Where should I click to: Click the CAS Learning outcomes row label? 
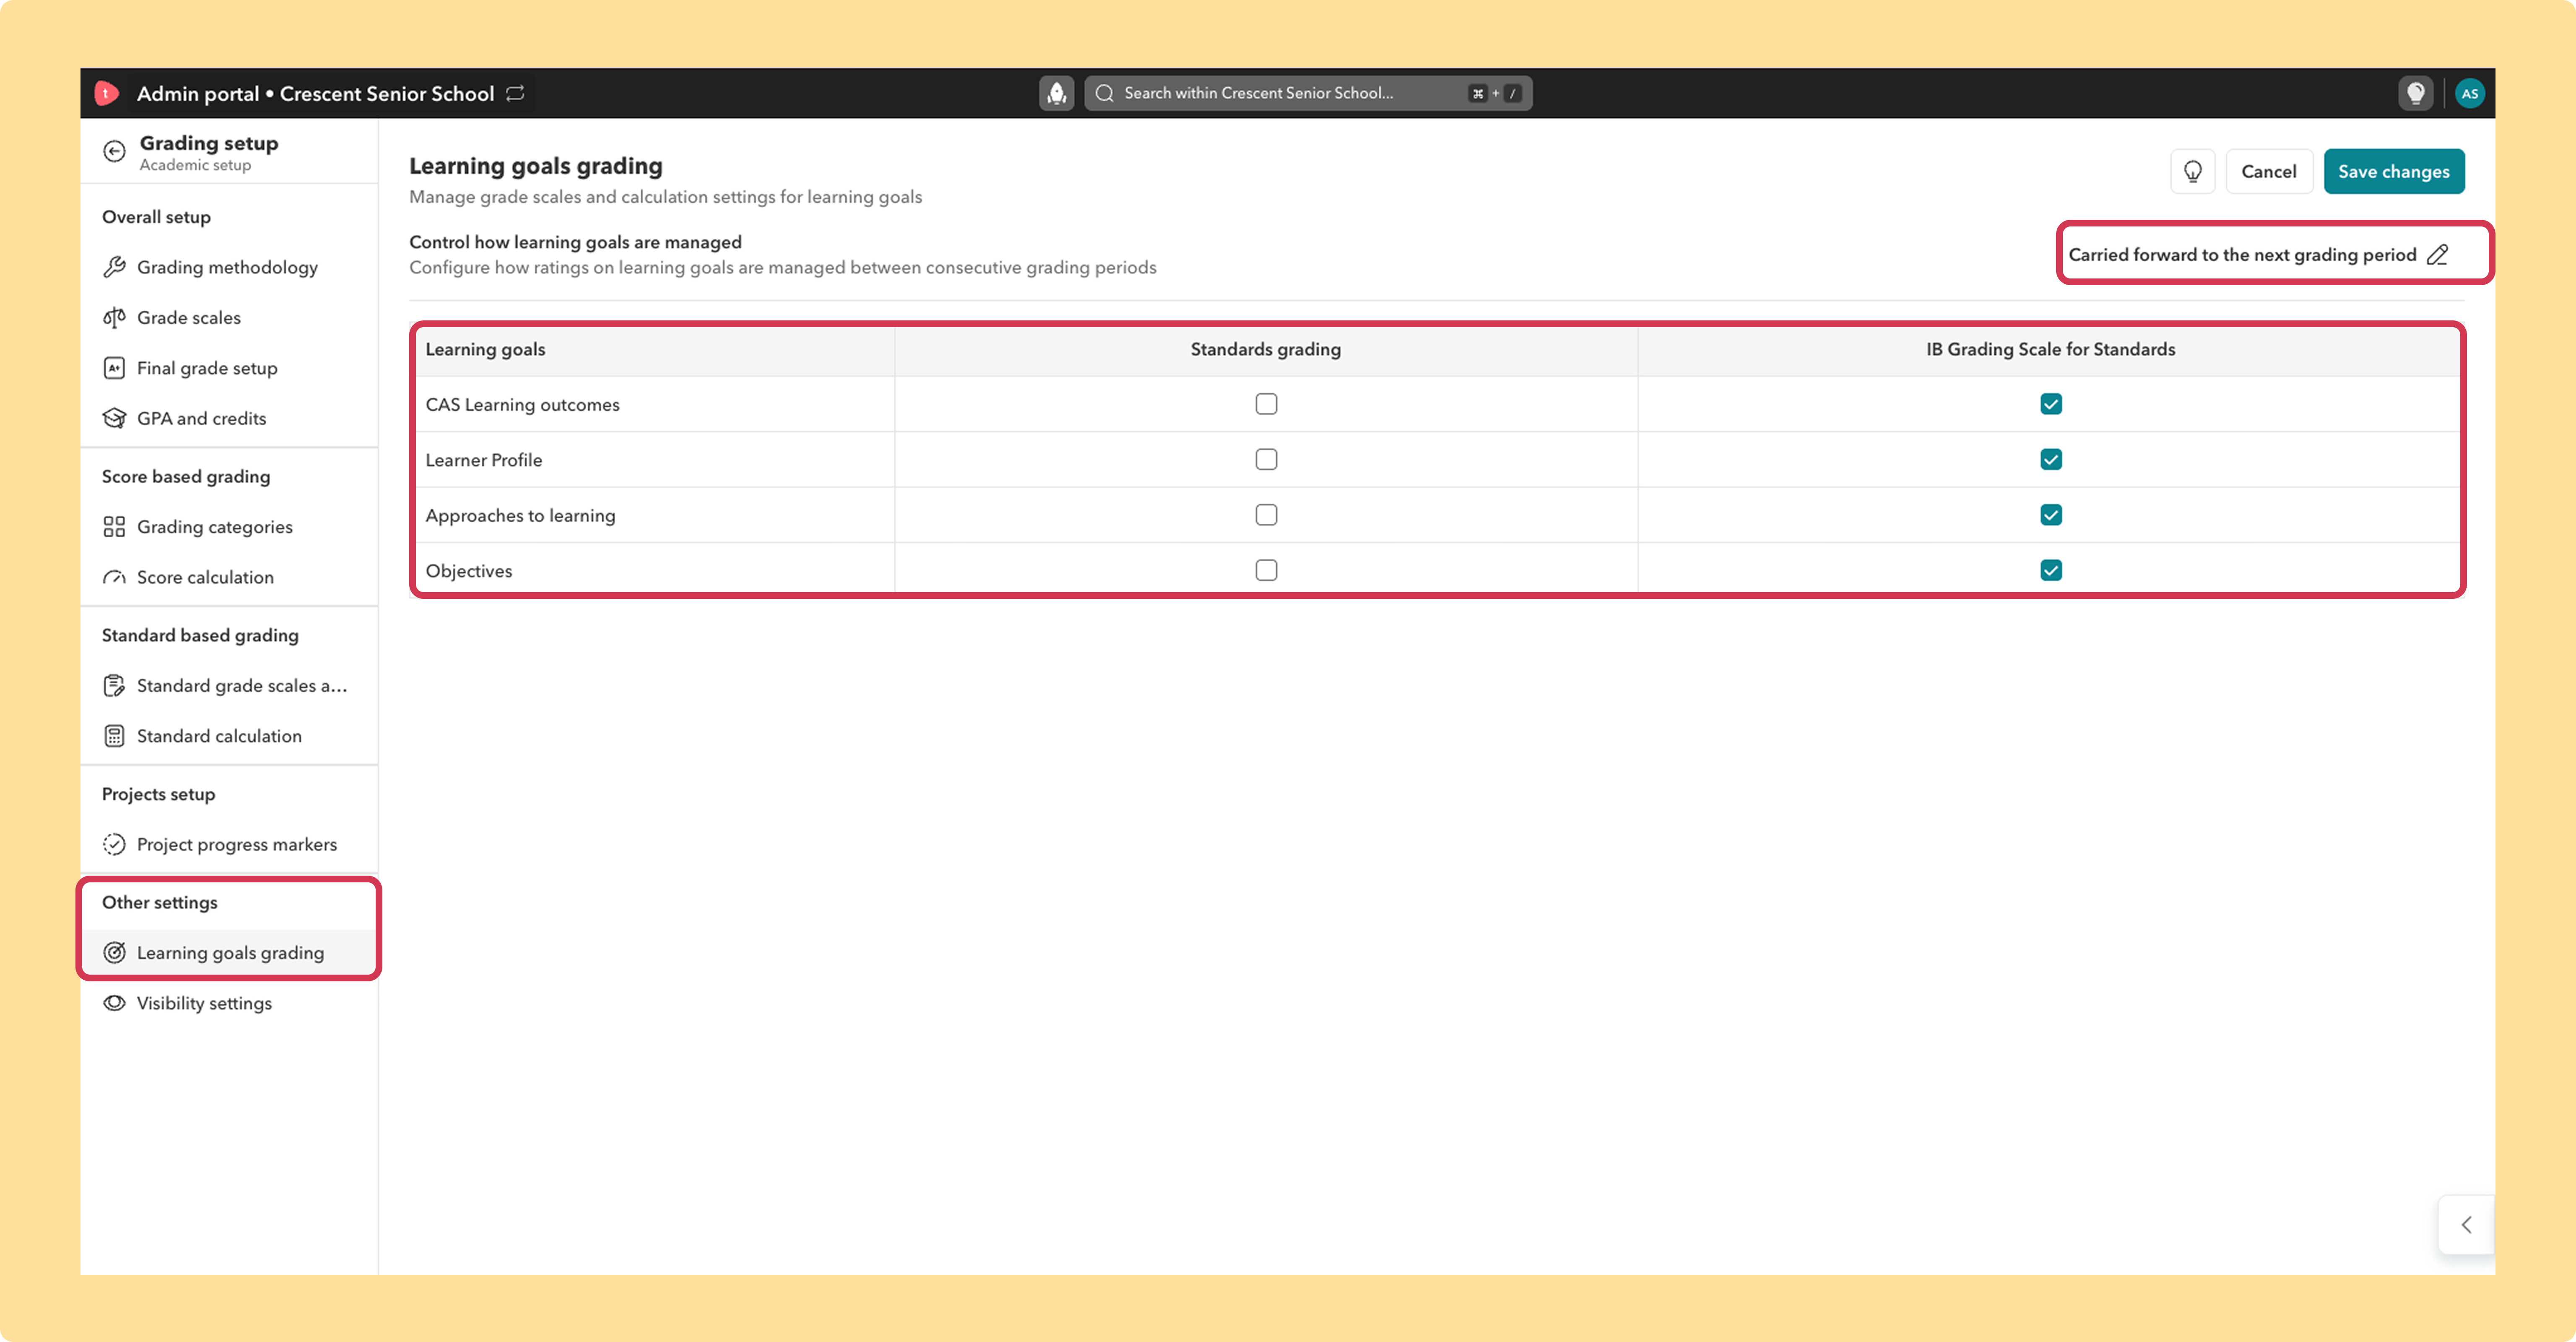pos(522,405)
